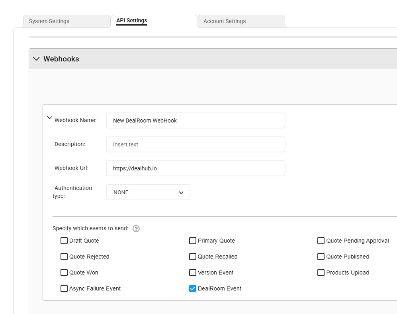Click the Webhook Name input field
The height and width of the screenshot is (314, 397).
[196, 120]
